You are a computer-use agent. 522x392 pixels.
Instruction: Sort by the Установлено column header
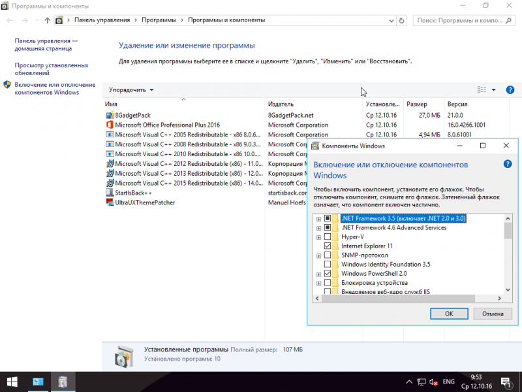383,104
